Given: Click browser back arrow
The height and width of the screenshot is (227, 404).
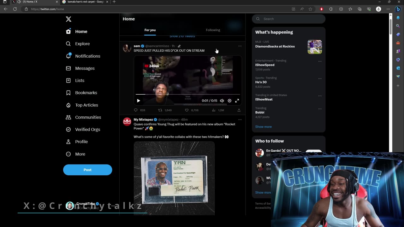Looking at the screenshot, I should tap(6, 9).
